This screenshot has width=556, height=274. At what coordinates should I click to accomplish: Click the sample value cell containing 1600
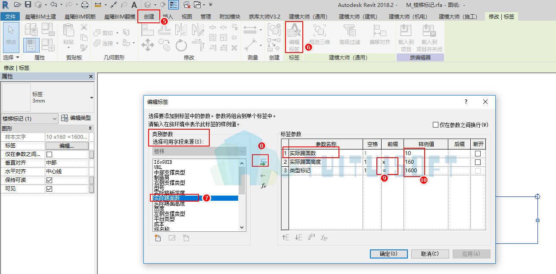tap(426, 171)
